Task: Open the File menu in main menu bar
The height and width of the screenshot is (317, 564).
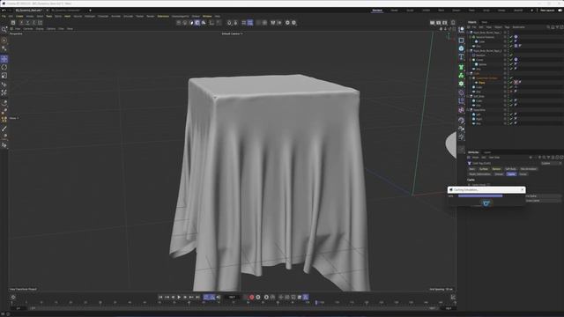Action: [4, 16]
